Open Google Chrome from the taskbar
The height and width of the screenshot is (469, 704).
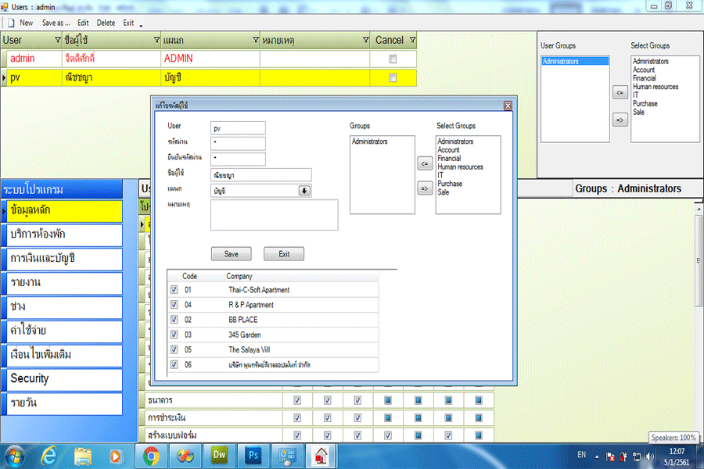151,455
